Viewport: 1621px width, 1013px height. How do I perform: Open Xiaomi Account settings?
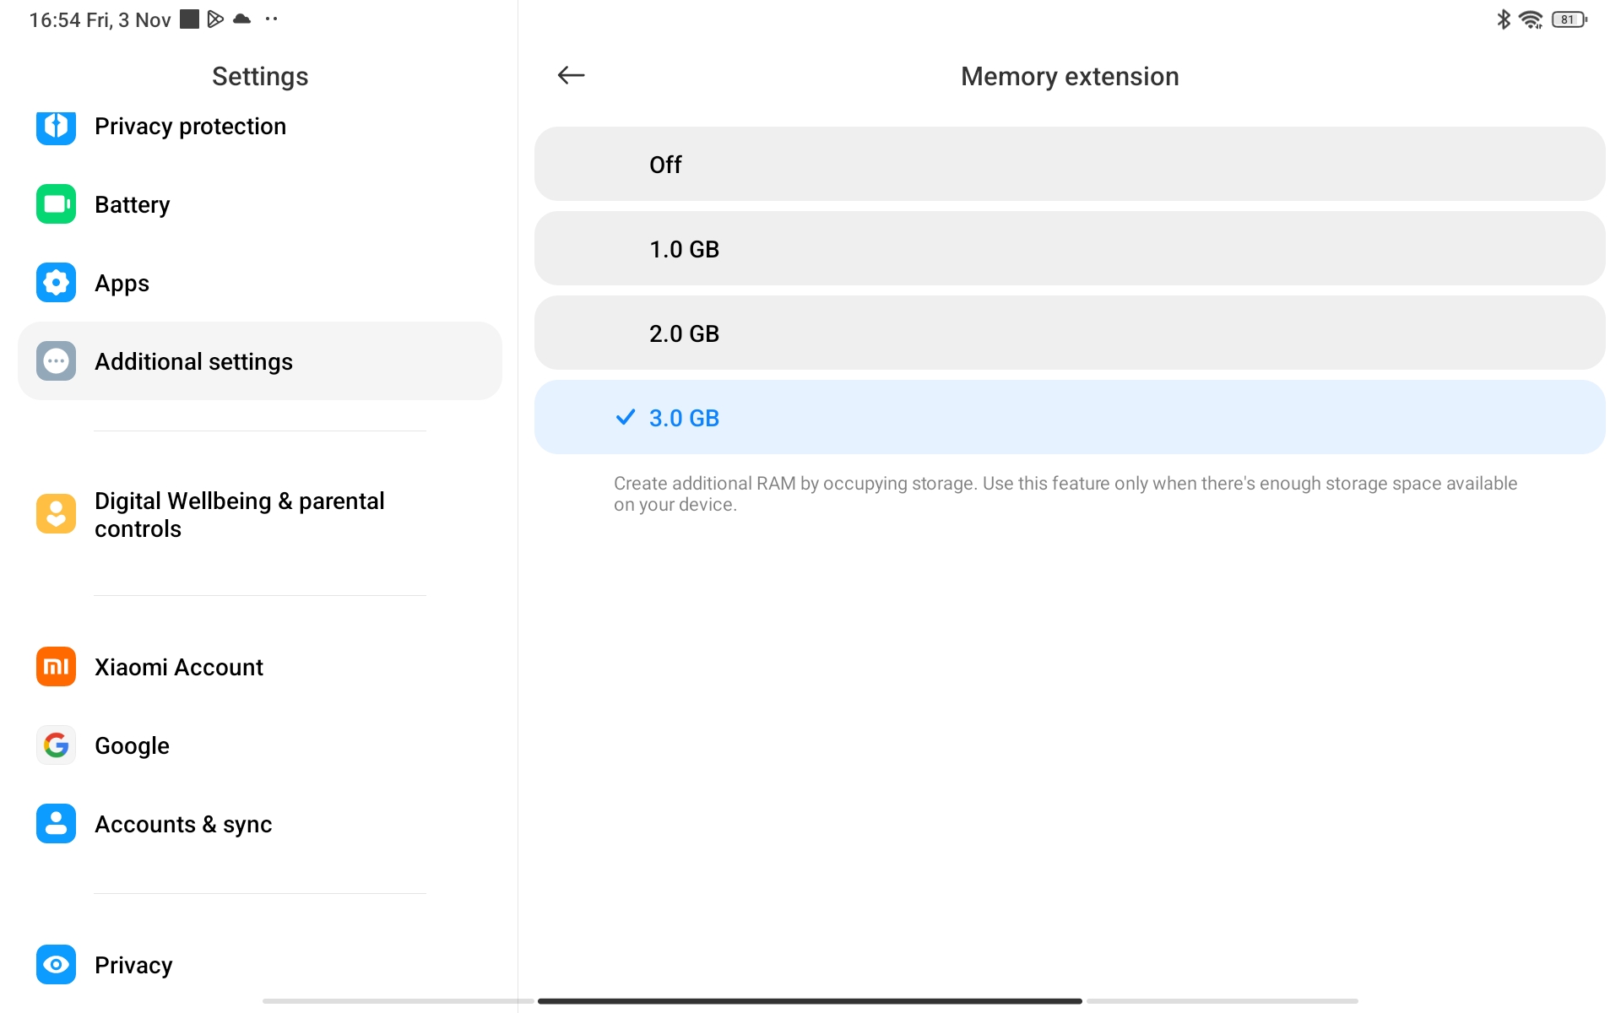(x=179, y=667)
